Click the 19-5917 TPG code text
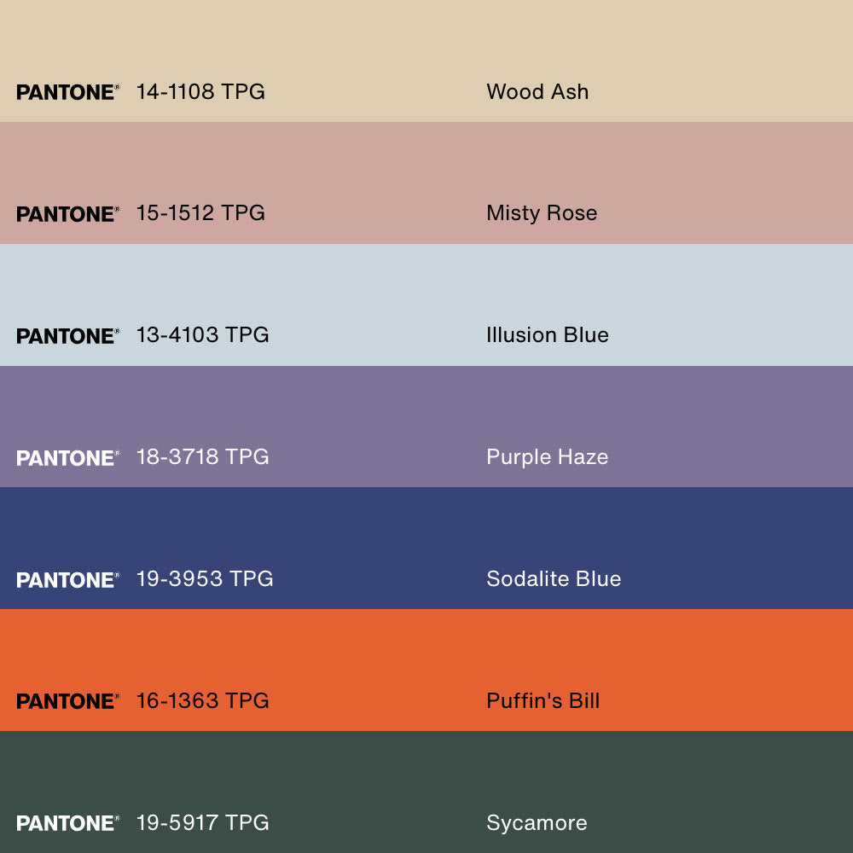 tap(202, 823)
